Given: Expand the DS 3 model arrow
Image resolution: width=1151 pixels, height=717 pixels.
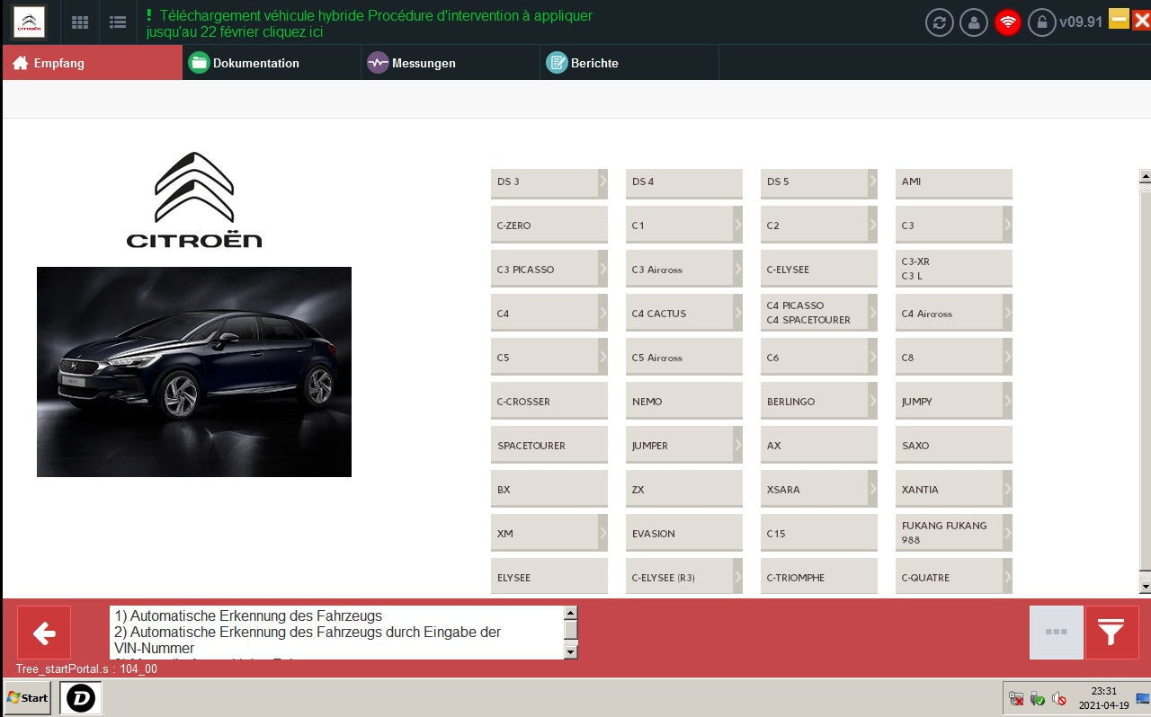Looking at the screenshot, I should click(x=602, y=181).
